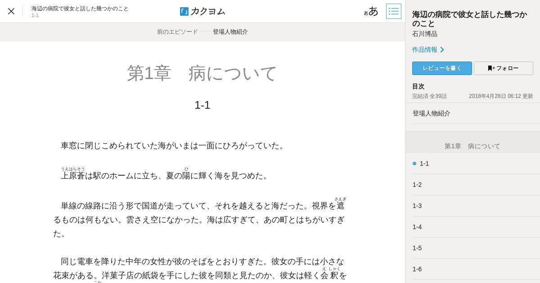The image size is (540, 283).
Task: Click the story title in header bar
Action: coord(80,9)
